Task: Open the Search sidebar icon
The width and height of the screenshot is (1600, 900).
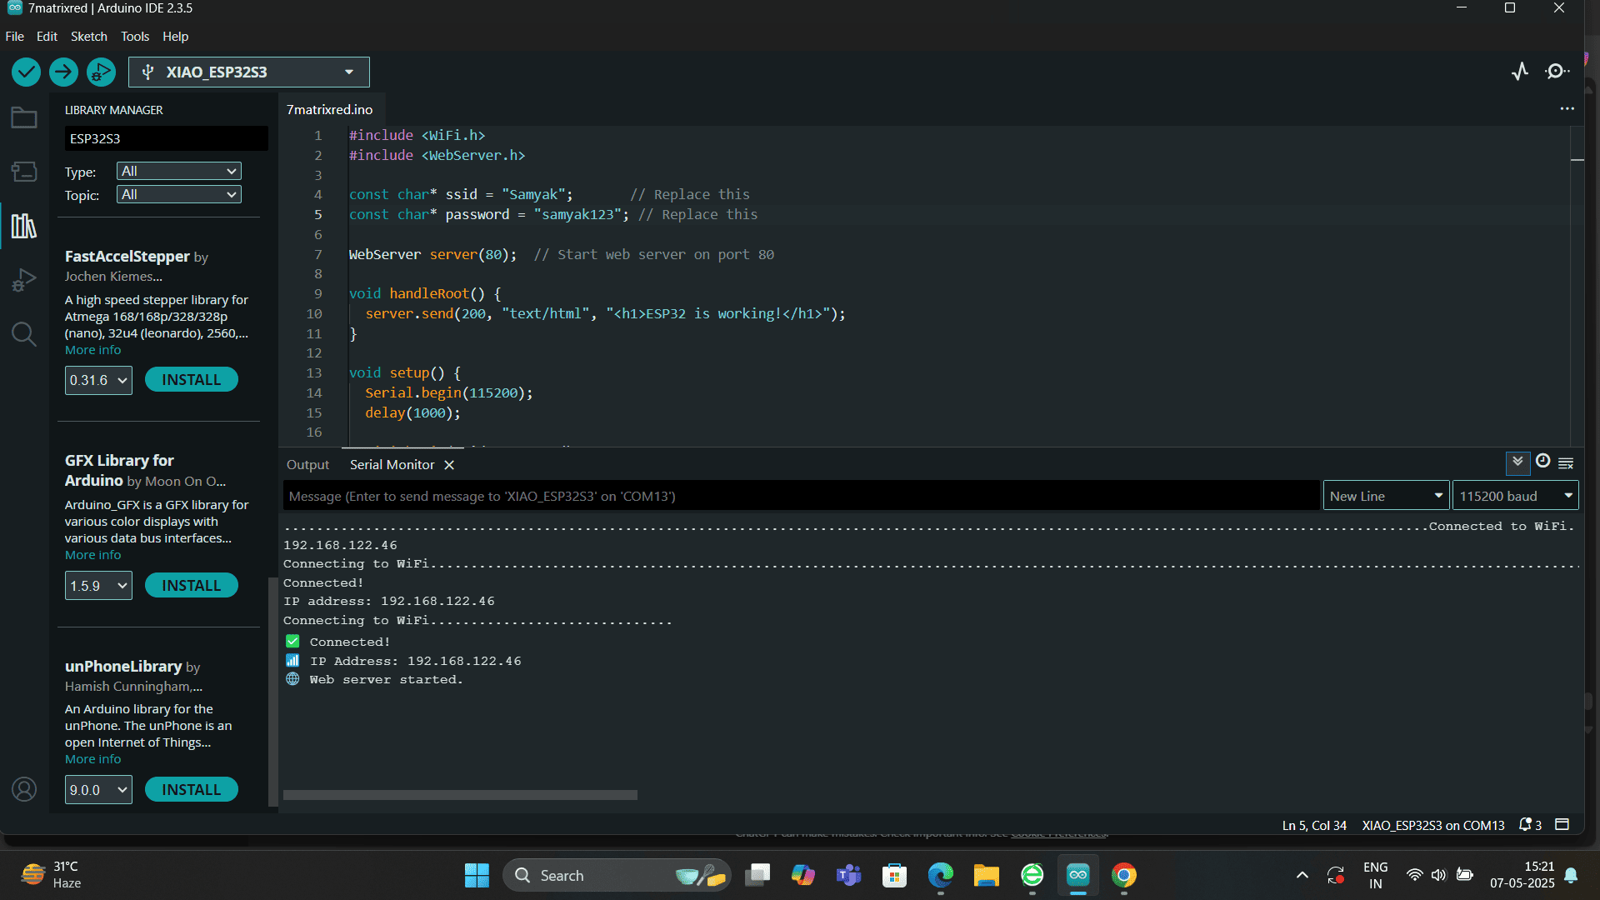Action: [x=23, y=334]
